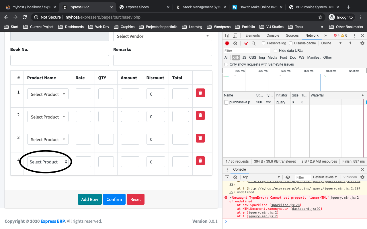The width and height of the screenshot is (367, 229).
Task: Open the Select Vendor dropdown
Action: (163, 36)
